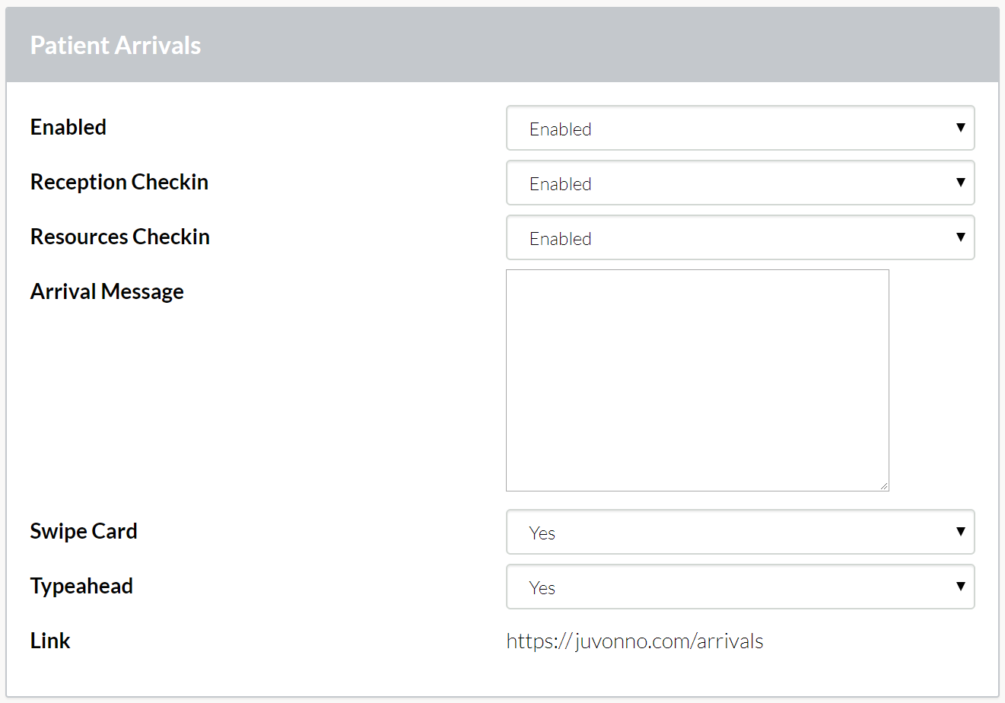Click the arrow on the Resources Checkin dropdown
This screenshot has height=703, width=1005.
pyautogui.click(x=961, y=237)
